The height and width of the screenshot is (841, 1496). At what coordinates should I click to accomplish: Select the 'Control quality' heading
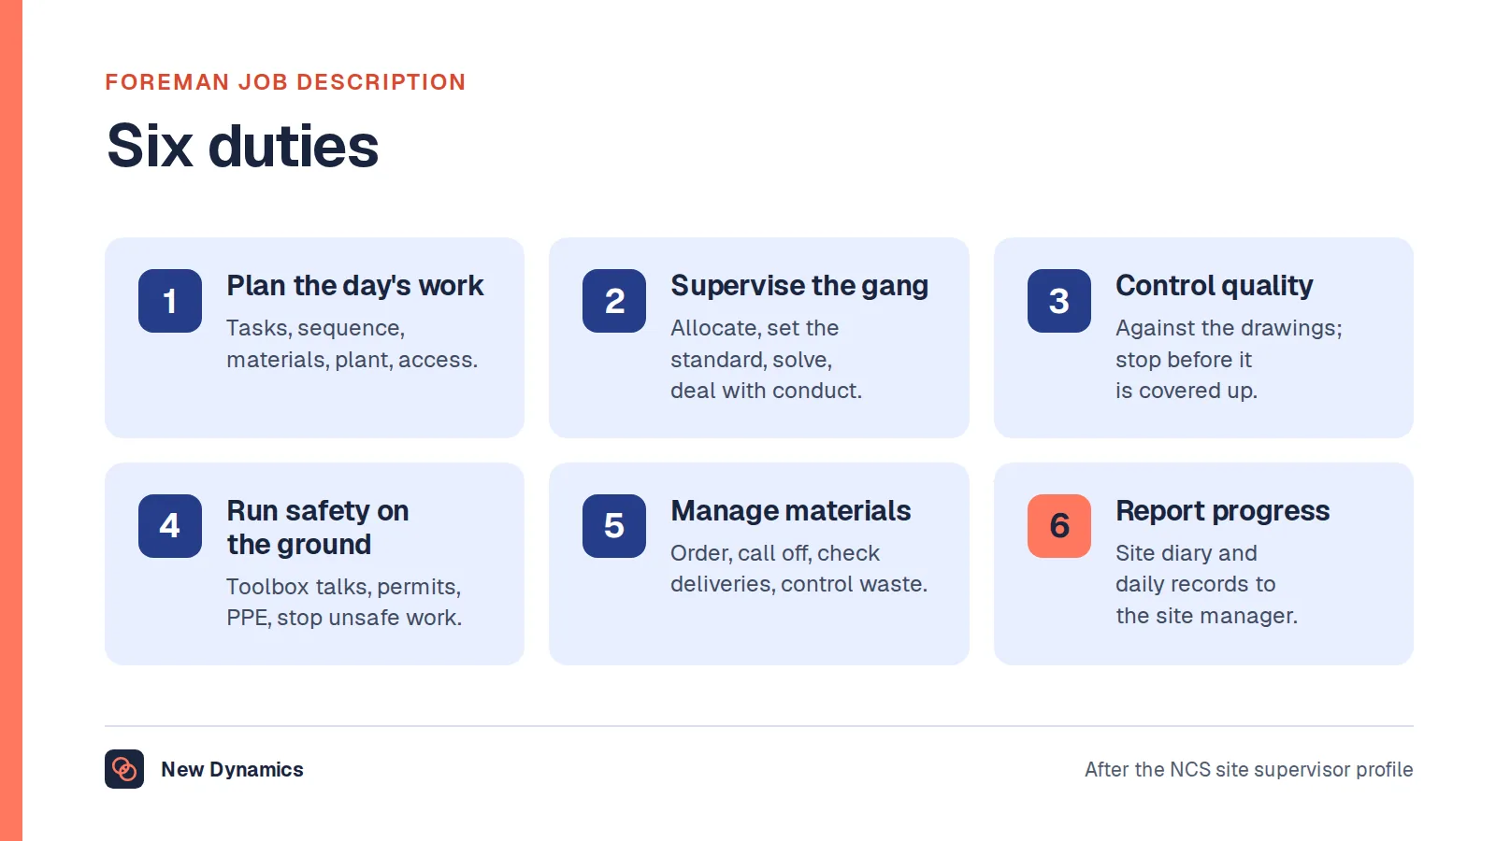point(1215,286)
